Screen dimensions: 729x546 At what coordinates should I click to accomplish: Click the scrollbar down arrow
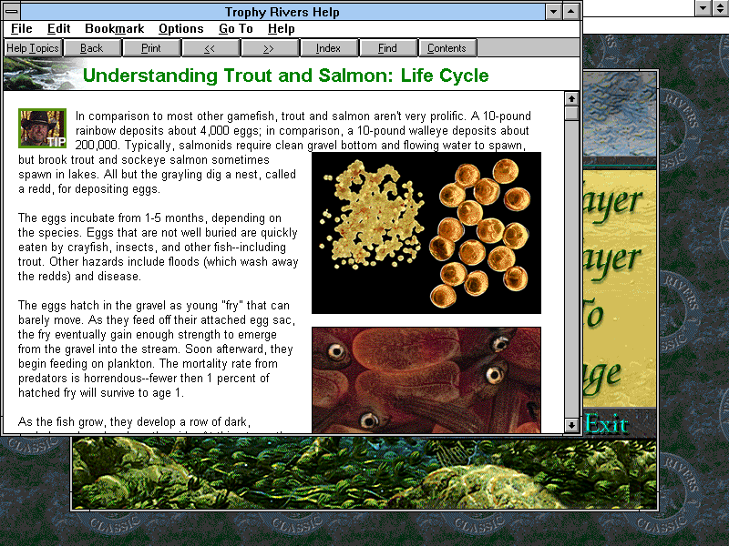click(x=571, y=425)
